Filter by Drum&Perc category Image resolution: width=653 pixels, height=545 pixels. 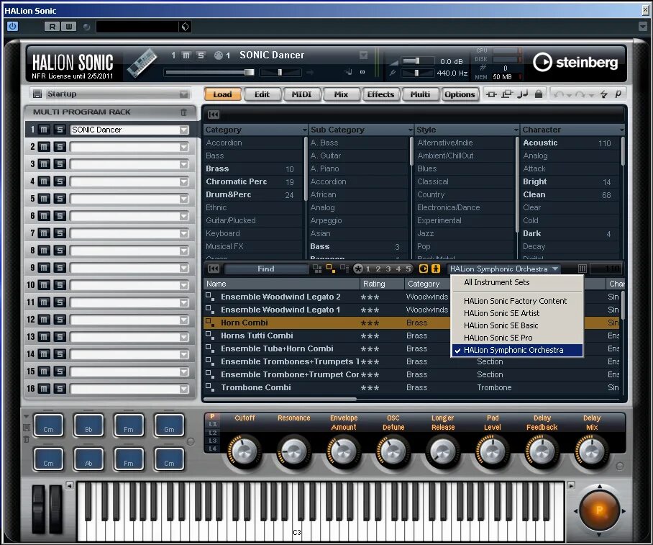(x=253, y=194)
